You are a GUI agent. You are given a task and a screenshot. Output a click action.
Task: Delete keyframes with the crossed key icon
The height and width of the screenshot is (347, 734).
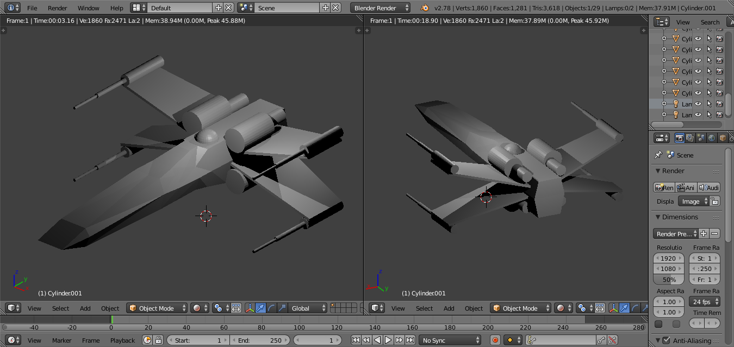click(612, 340)
